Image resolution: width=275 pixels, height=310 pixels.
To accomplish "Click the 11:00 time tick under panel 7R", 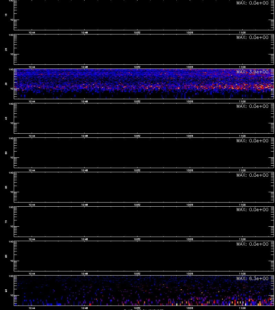I will 242,239.
